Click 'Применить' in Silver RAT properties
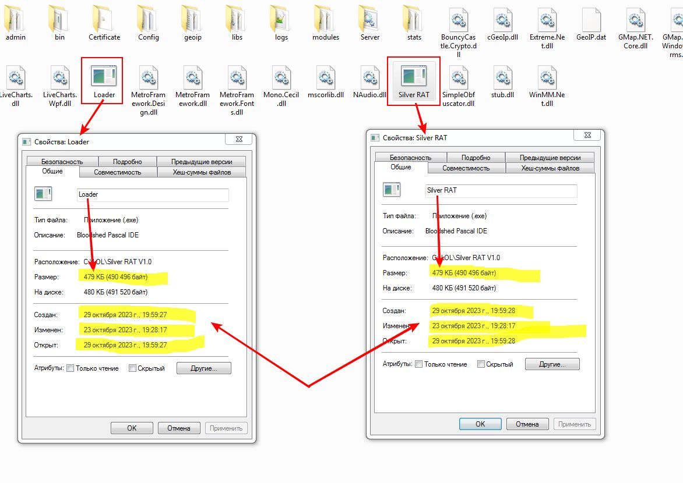683x483 pixels. 575,424
